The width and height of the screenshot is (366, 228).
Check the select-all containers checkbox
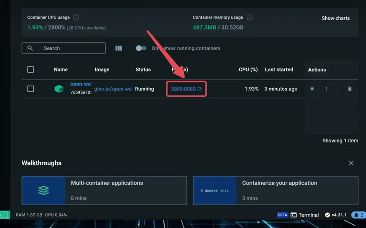[x=30, y=70]
